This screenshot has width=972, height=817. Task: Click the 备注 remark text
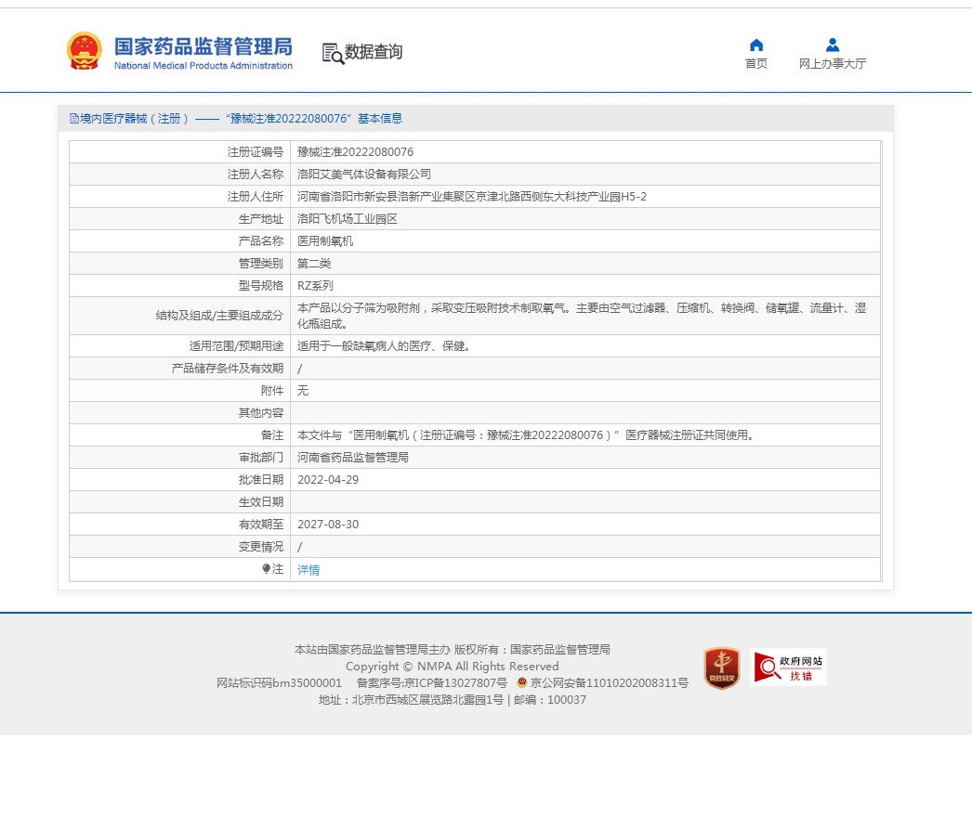[x=527, y=434]
